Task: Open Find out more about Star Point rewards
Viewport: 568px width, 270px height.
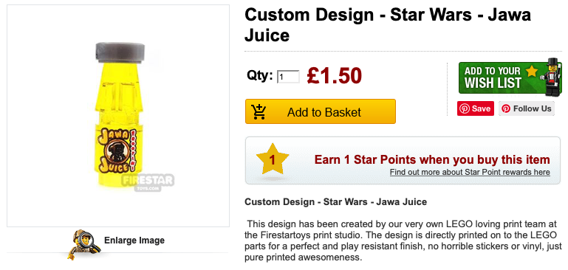Action: (x=470, y=172)
